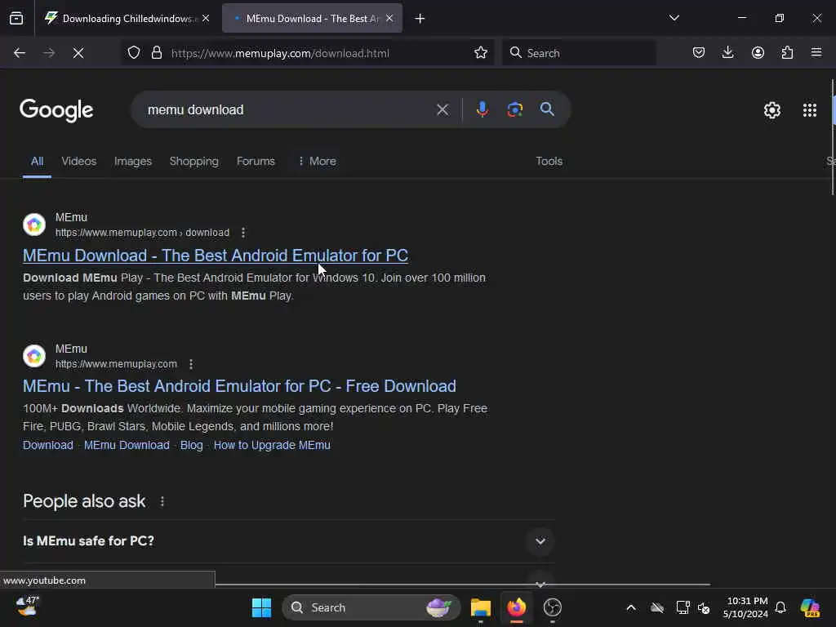Open Firefox extensions menu
Screen dimensions: 836x627
coord(787,53)
